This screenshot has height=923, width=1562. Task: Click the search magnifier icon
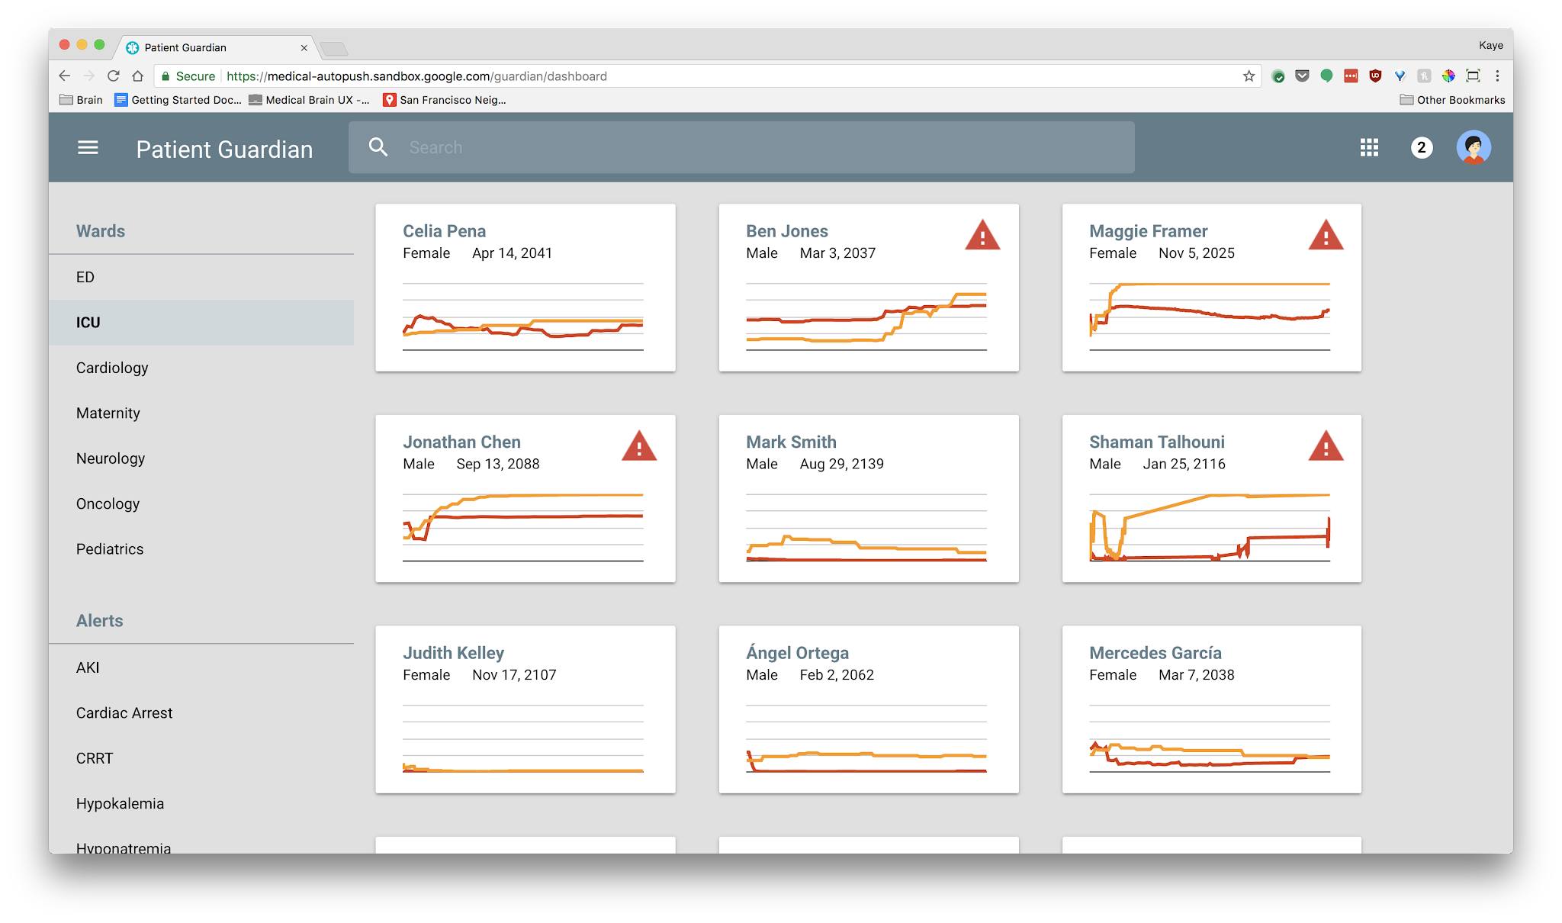pyautogui.click(x=378, y=147)
